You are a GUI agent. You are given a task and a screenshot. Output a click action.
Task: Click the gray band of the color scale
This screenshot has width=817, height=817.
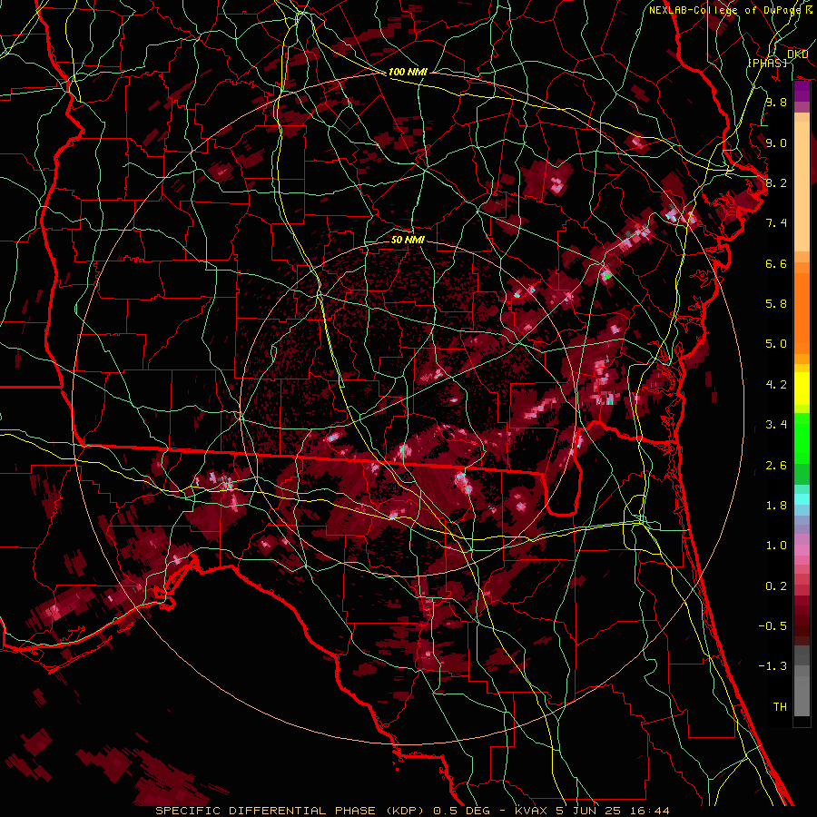coord(802,682)
